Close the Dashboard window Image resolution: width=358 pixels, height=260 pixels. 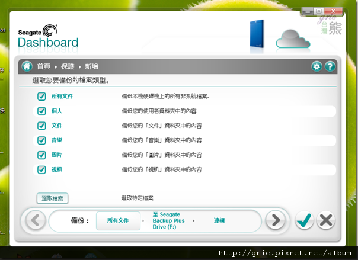333,11
